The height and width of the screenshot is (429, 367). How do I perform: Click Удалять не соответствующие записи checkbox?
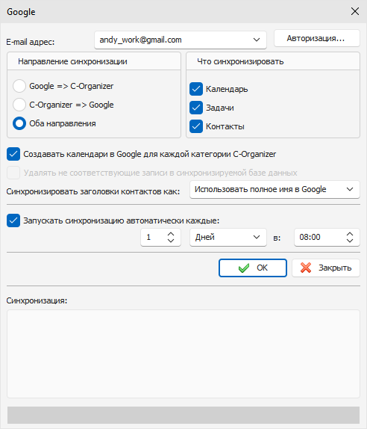coord(13,173)
